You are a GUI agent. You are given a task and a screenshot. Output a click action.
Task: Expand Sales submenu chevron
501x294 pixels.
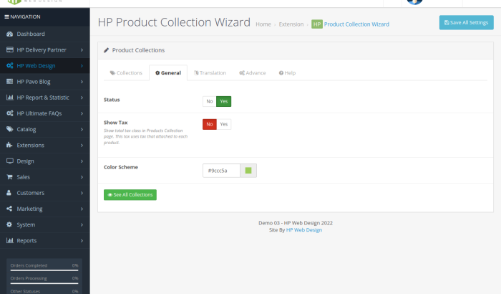[x=82, y=177]
